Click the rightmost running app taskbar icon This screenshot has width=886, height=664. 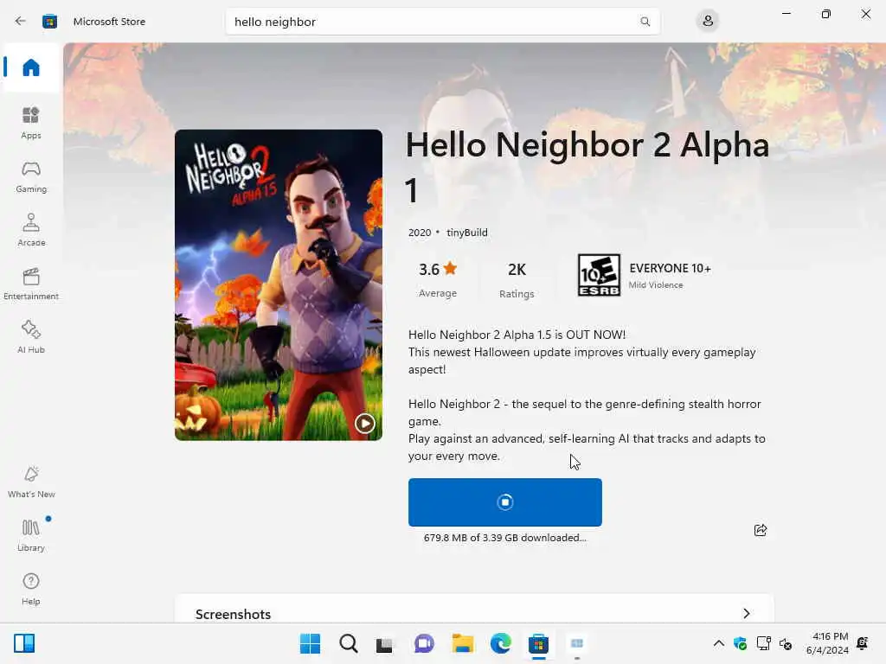(577, 643)
